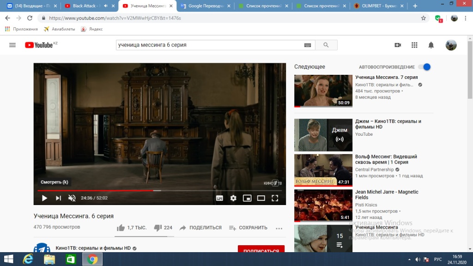
Task: Enter fullscreen mode in player
Action: 275,198
